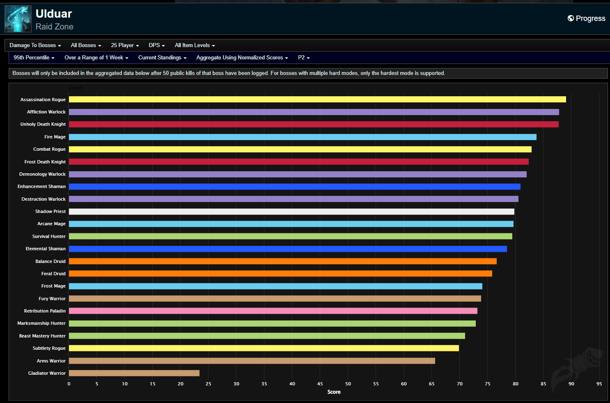Select the red Unholy Death Knight bar
610x403 pixels.
point(314,125)
